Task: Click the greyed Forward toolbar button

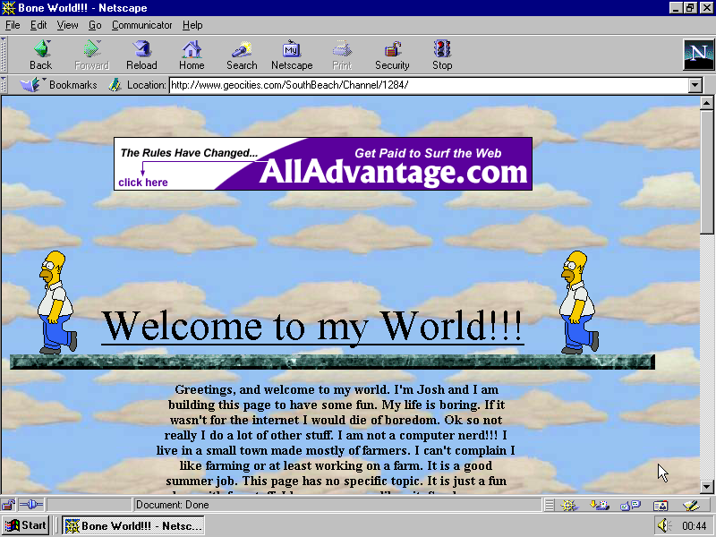Action: [x=92, y=55]
